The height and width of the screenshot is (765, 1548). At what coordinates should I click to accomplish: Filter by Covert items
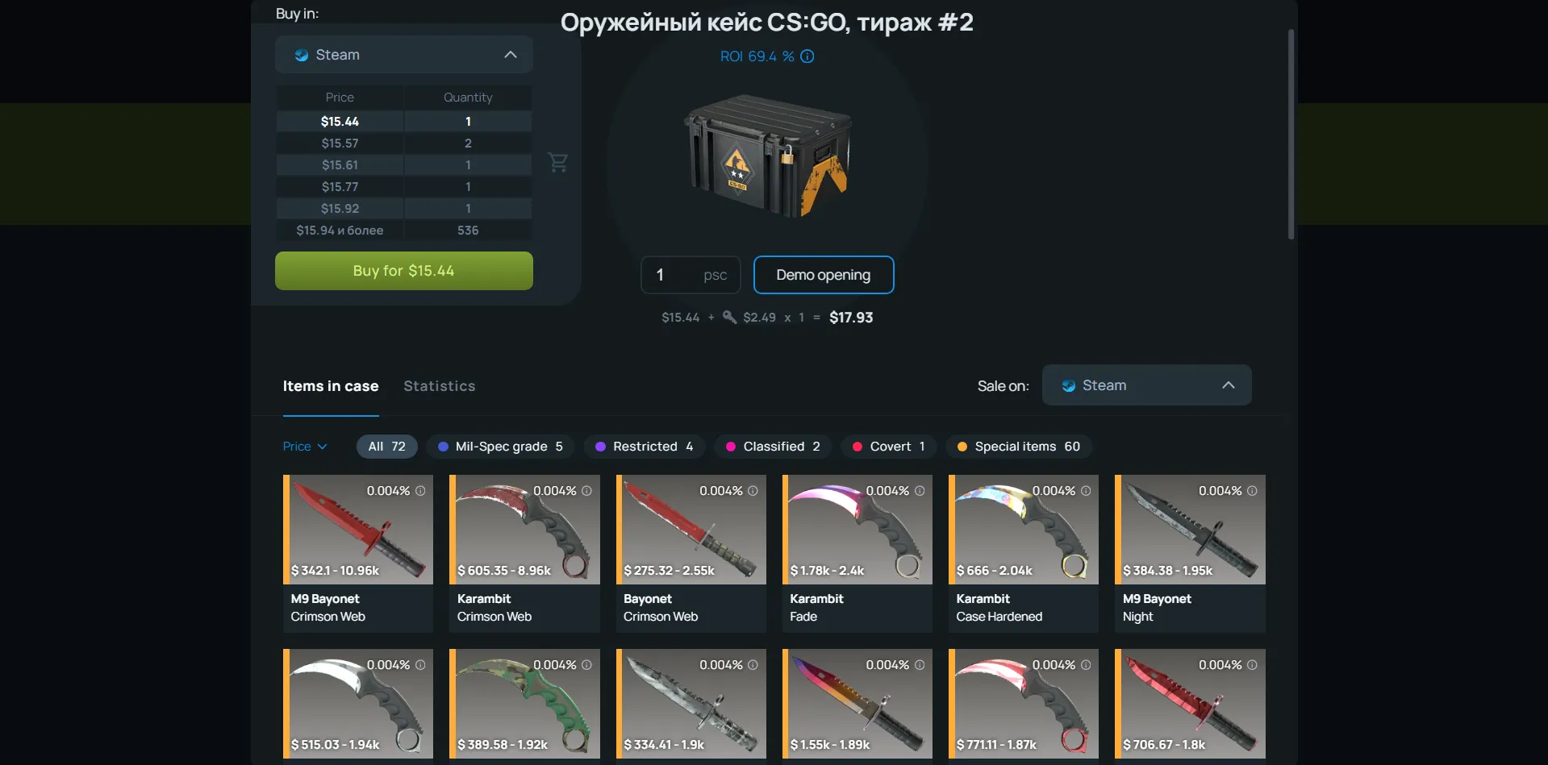(889, 447)
